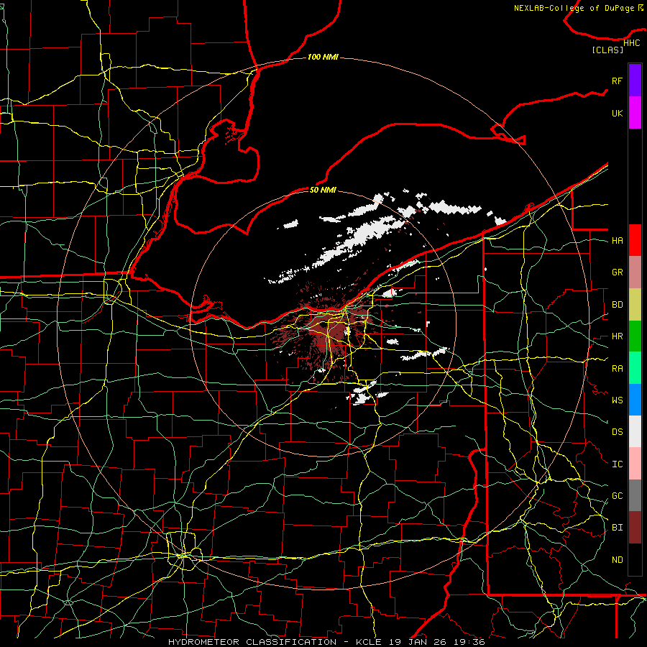Screen dimensions: 647x647
Task: Click the 50 NMI range ring label
Action: point(323,190)
